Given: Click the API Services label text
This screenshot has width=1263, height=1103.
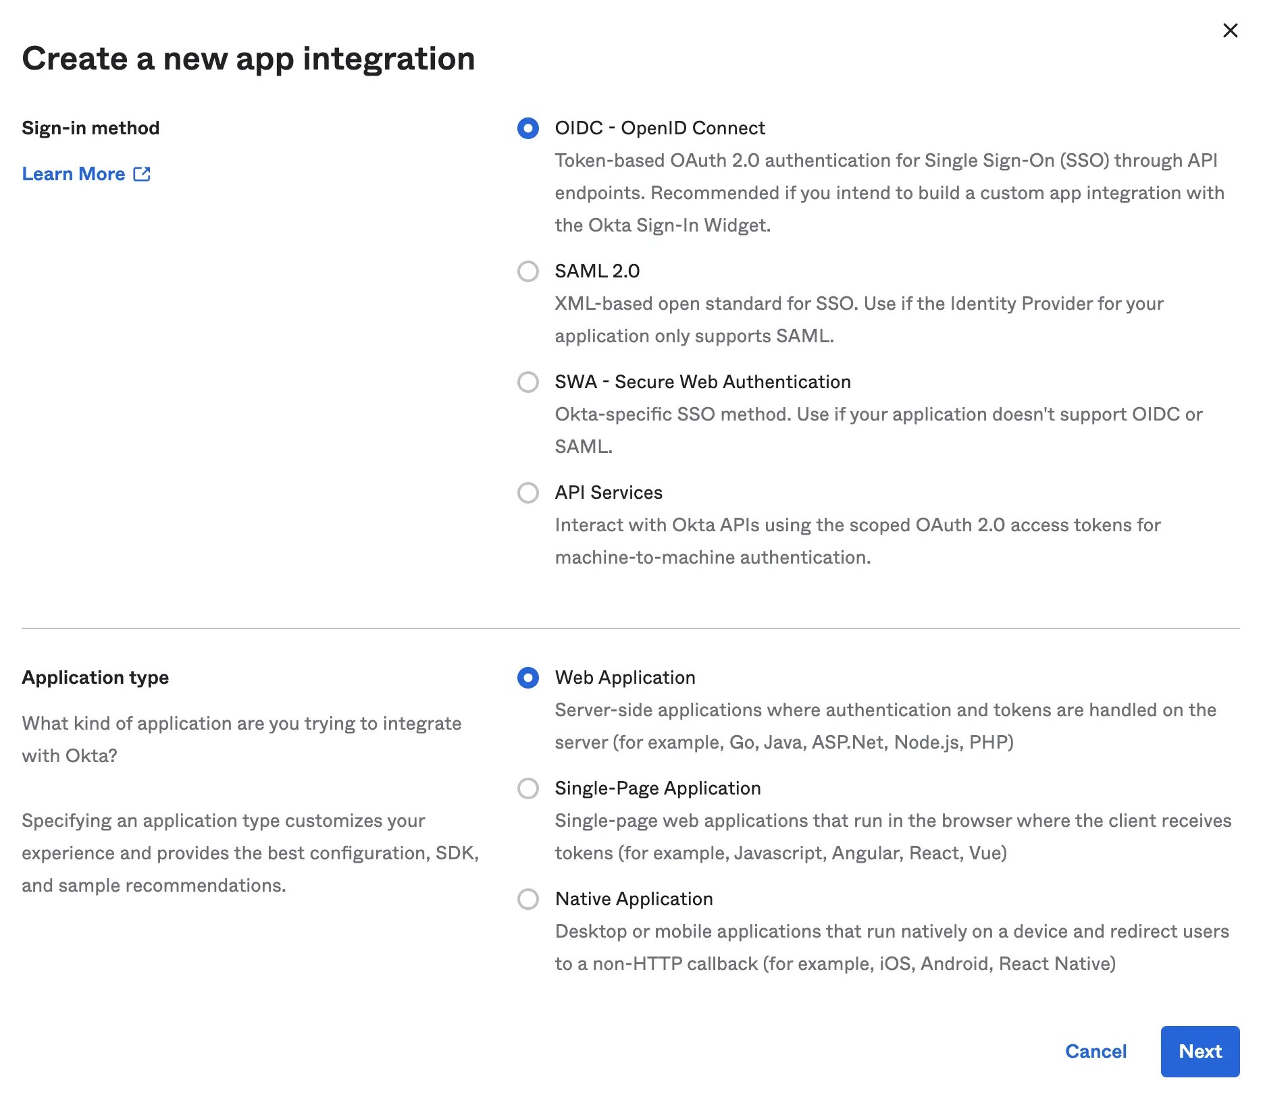Looking at the screenshot, I should (608, 493).
